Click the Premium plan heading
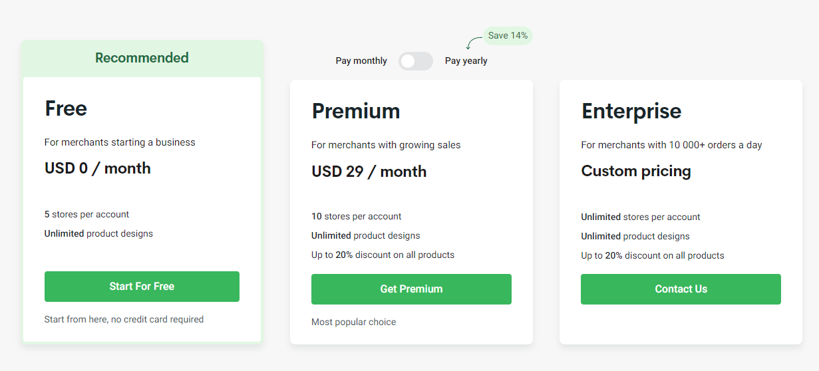819x371 pixels. pos(356,111)
